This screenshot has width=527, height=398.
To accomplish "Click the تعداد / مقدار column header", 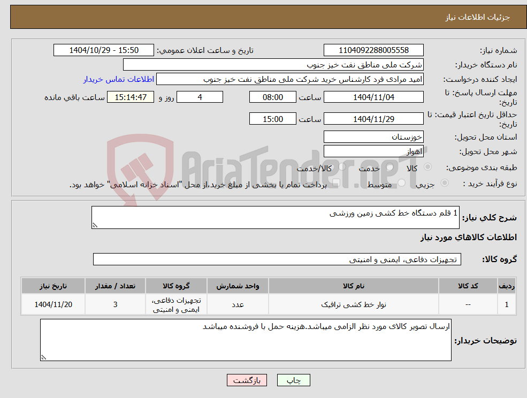I will click(x=115, y=286).
